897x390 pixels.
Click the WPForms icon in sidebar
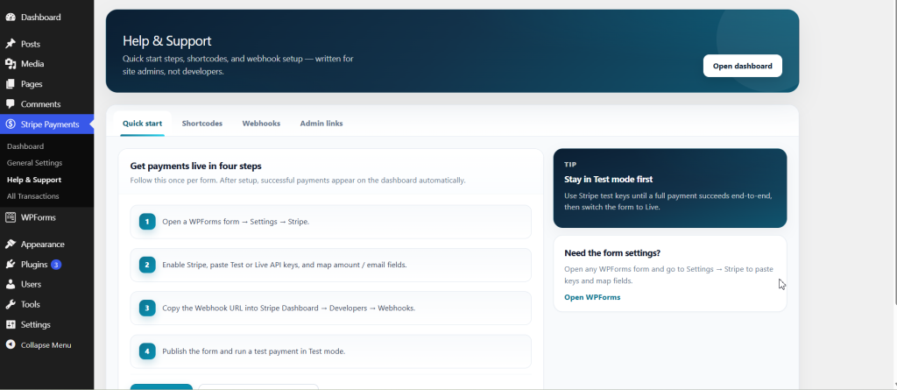point(11,217)
